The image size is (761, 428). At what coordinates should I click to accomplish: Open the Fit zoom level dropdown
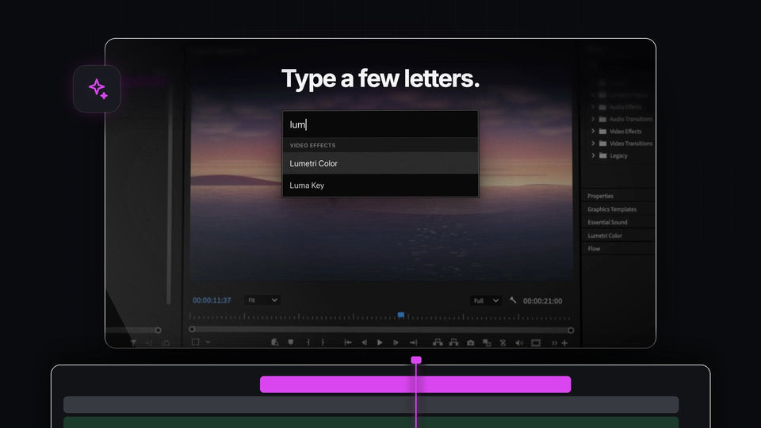[x=262, y=300]
